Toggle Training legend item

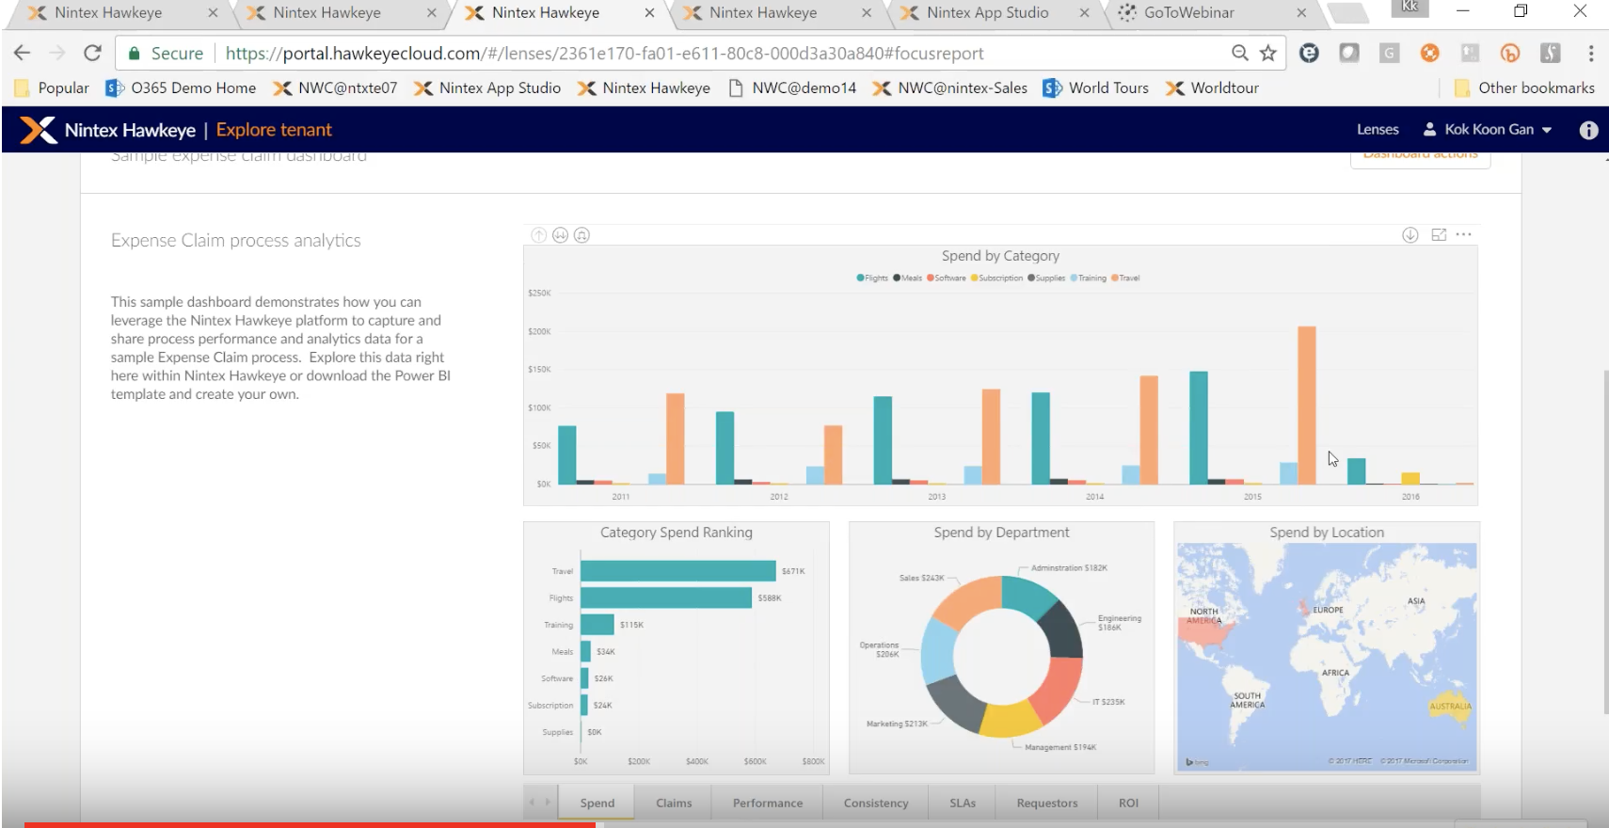pos(1088,278)
